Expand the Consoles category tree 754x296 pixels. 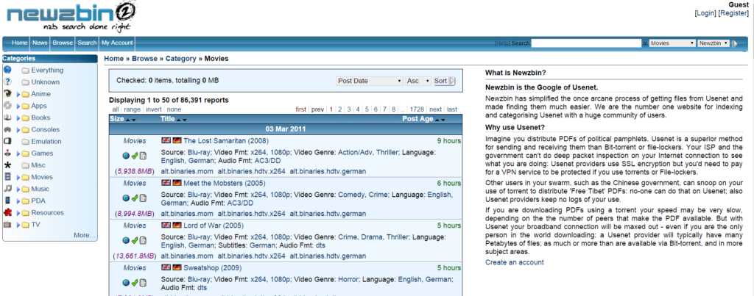coord(18,129)
